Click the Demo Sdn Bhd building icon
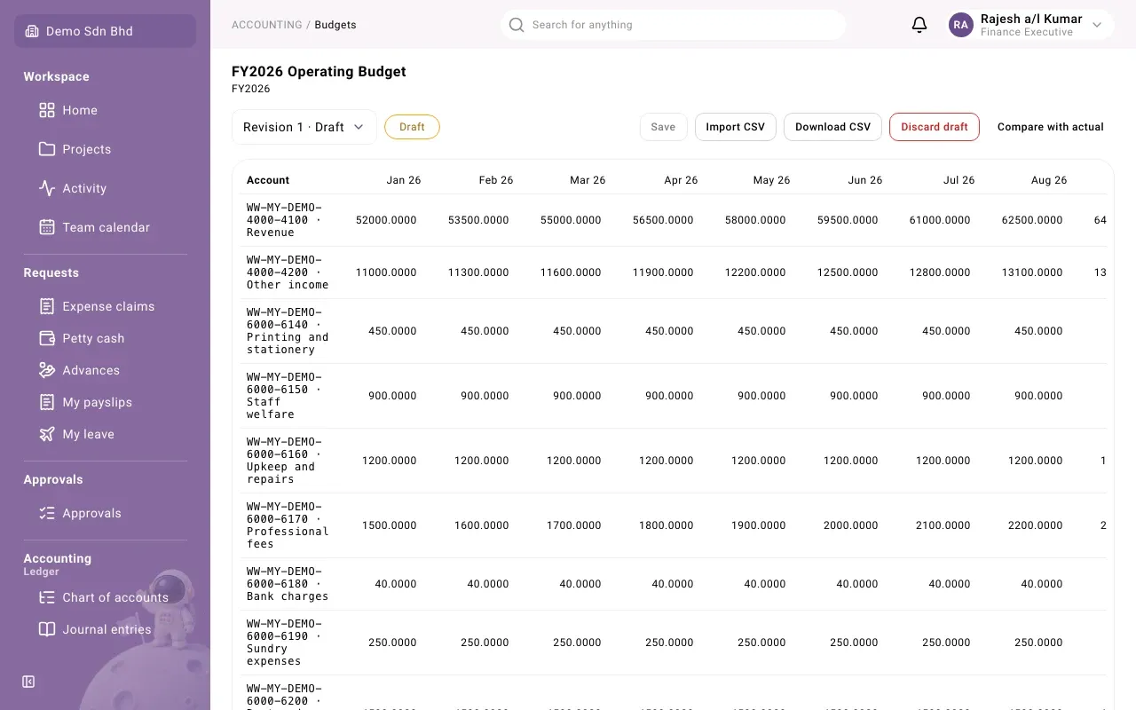1136x710 pixels. coord(32,31)
